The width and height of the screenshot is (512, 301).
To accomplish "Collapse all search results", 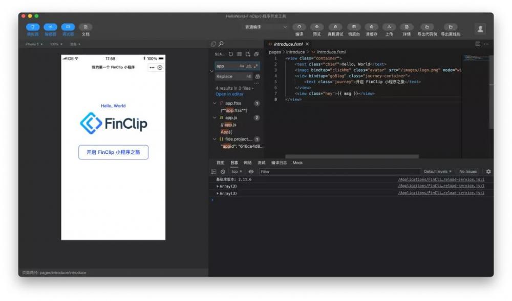I will pyautogui.click(x=257, y=54).
